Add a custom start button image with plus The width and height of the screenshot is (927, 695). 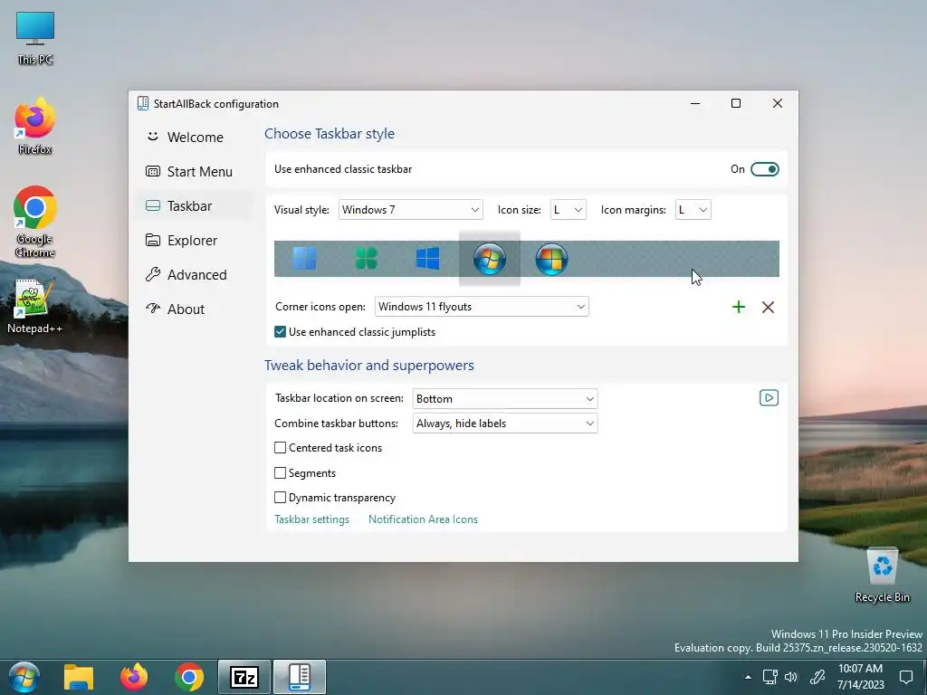coord(739,307)
